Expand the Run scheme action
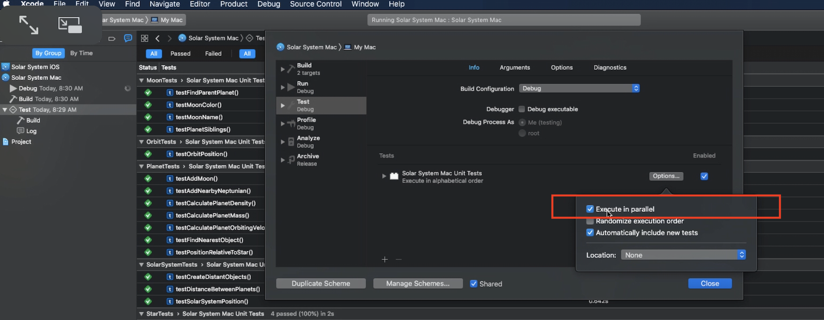 click(283, 87)
